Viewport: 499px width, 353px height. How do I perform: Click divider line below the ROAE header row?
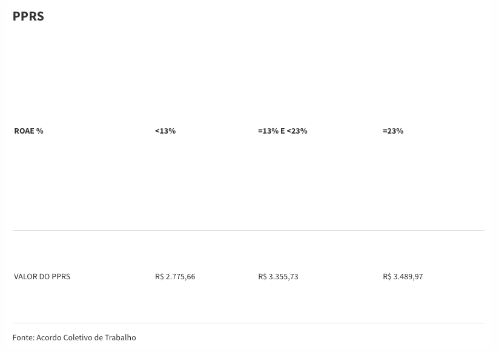(x=248, y=230)
